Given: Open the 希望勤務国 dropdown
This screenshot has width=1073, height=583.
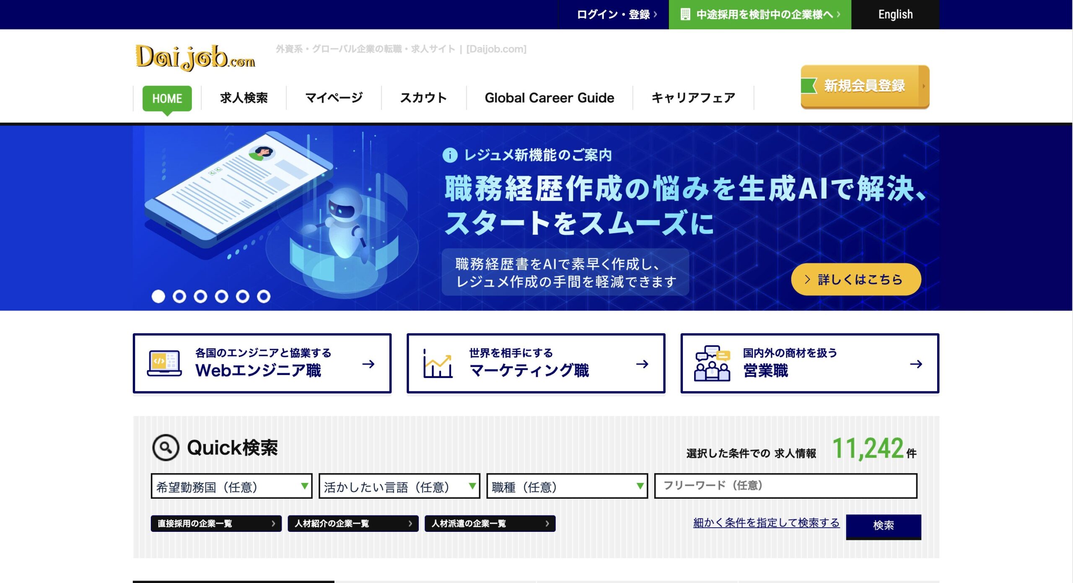Looking at the screenshot, I should click(231, 486).
